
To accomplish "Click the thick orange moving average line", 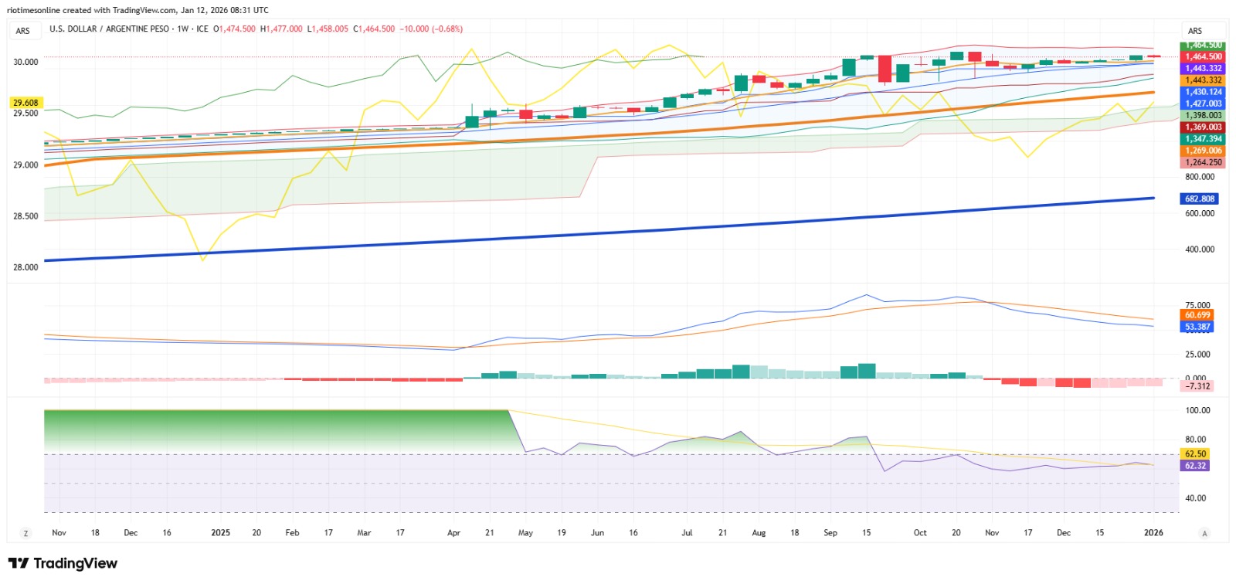I will tap(599, 136).
